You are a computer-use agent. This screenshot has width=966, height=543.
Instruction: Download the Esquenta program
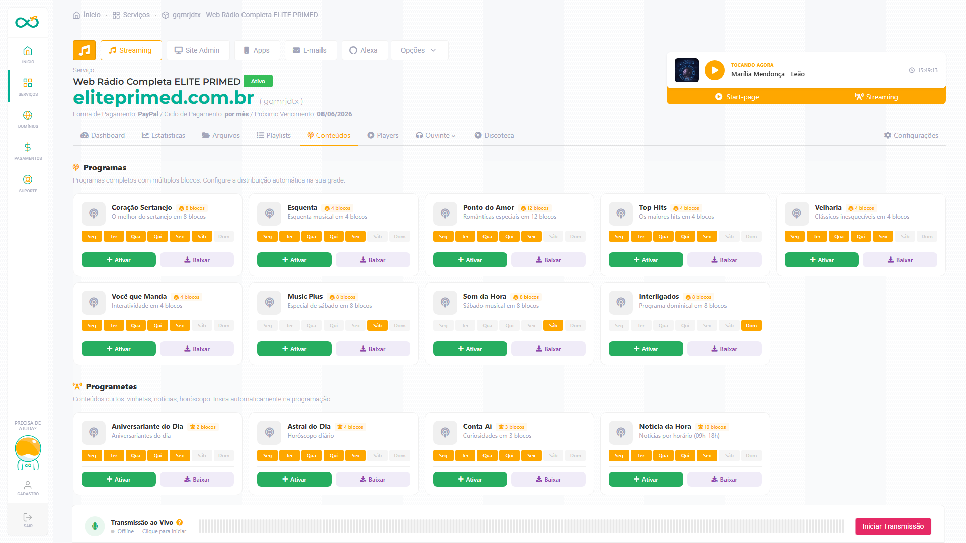[x=373, y=260]
